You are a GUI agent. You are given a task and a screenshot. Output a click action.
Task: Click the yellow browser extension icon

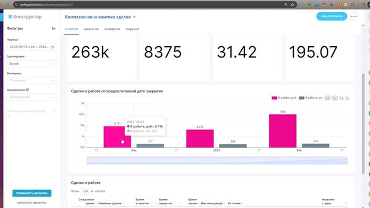coord(346,5)
